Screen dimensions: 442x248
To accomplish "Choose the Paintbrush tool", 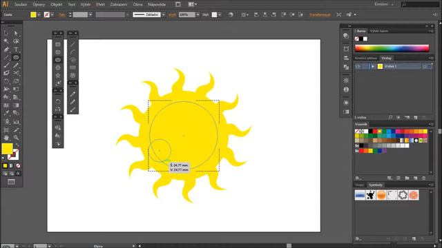I will coord(6,65).
